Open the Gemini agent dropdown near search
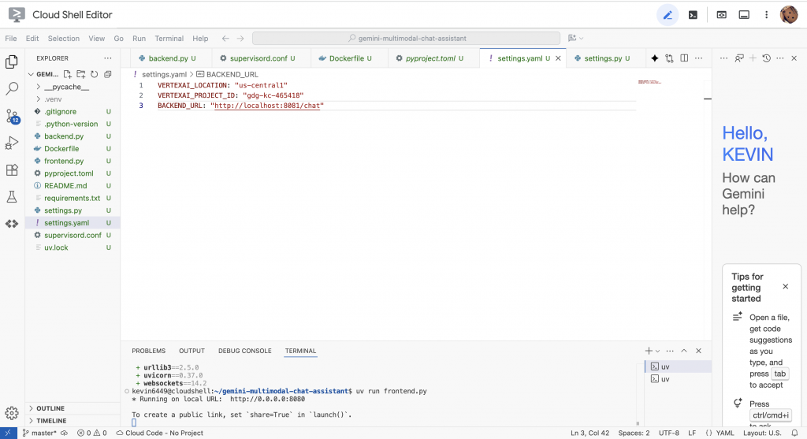807x439 pixels. pyautogui.click(x=575, y=38)
